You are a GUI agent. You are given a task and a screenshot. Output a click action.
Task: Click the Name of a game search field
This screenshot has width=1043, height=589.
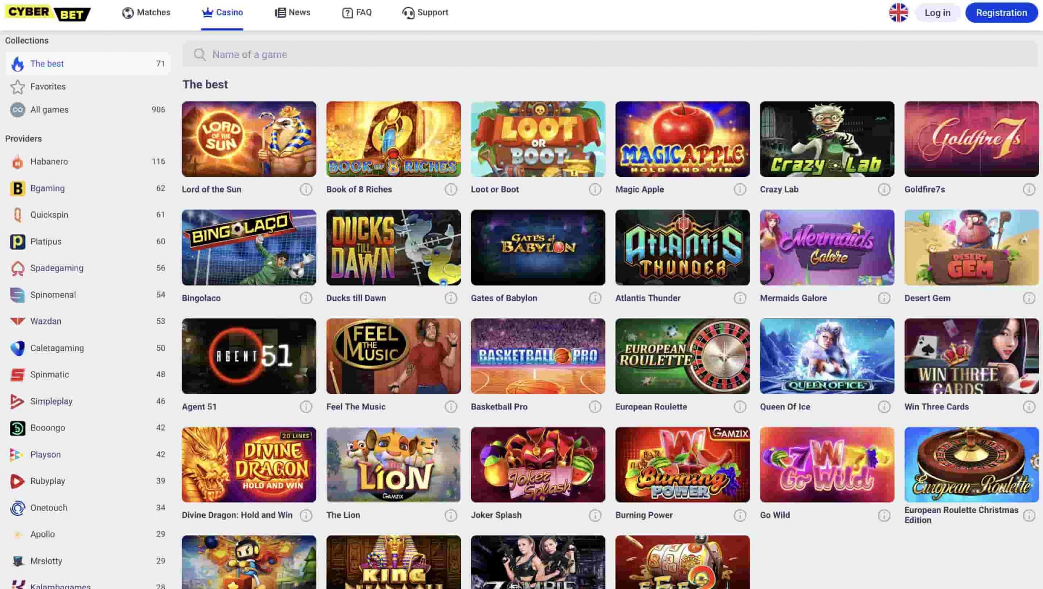coord(610,54)
